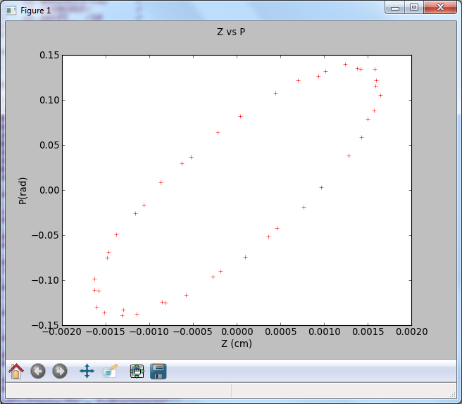Go back to the previous view
The width and height of the screenshot is (462, 404).
(38, 371)
